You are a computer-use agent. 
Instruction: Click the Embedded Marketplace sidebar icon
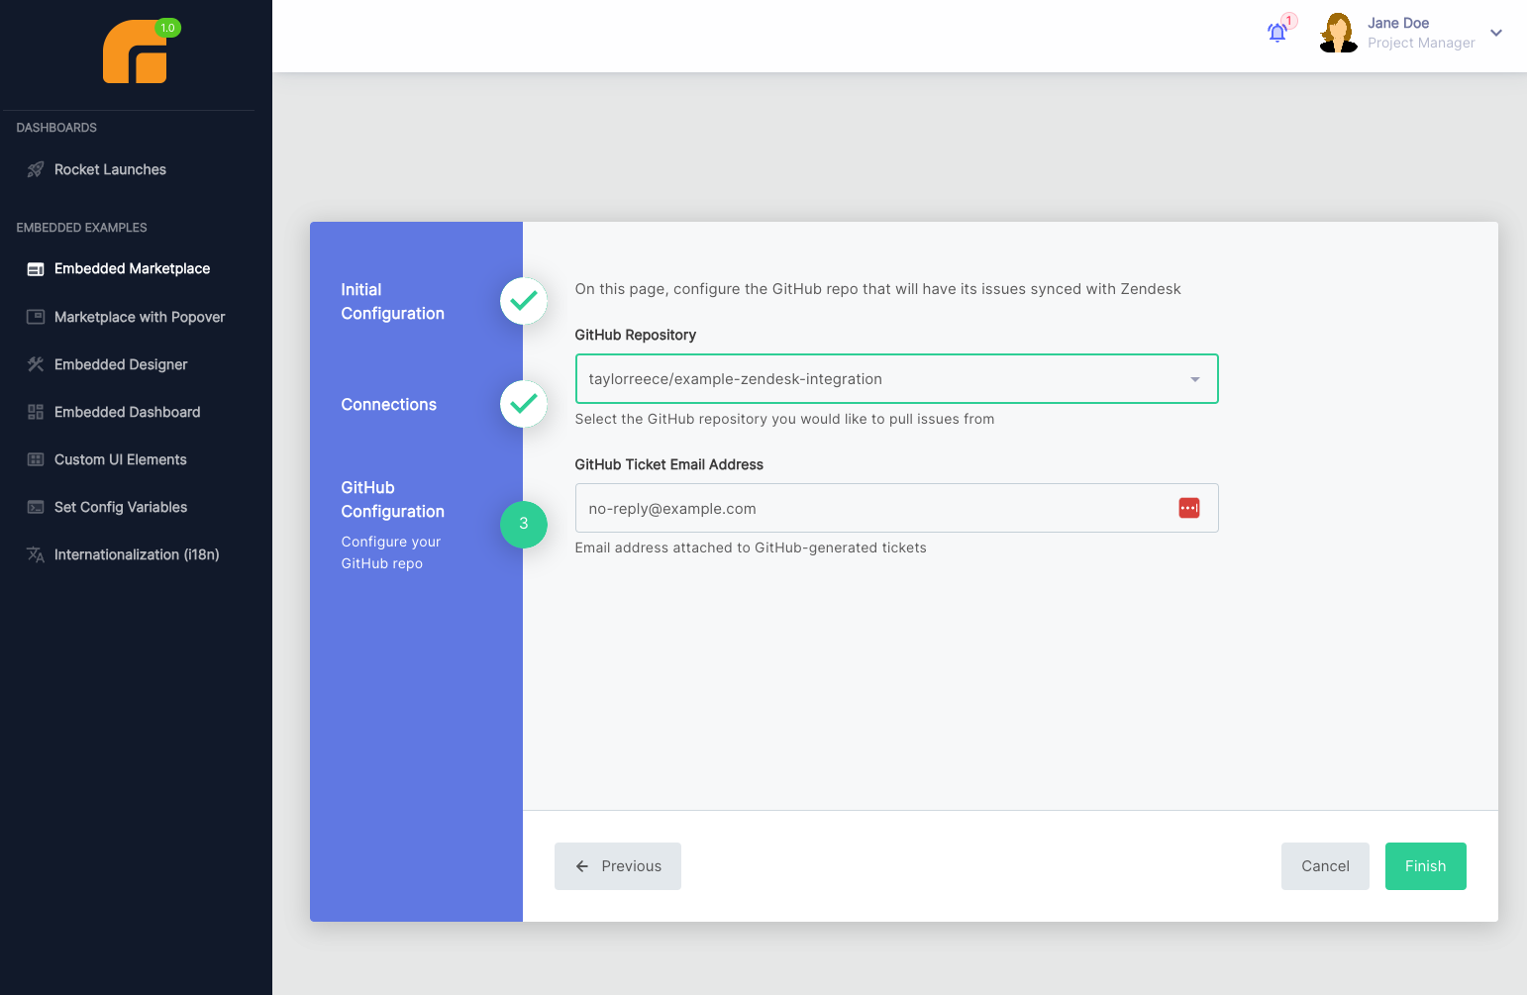[x=35, y=268]
